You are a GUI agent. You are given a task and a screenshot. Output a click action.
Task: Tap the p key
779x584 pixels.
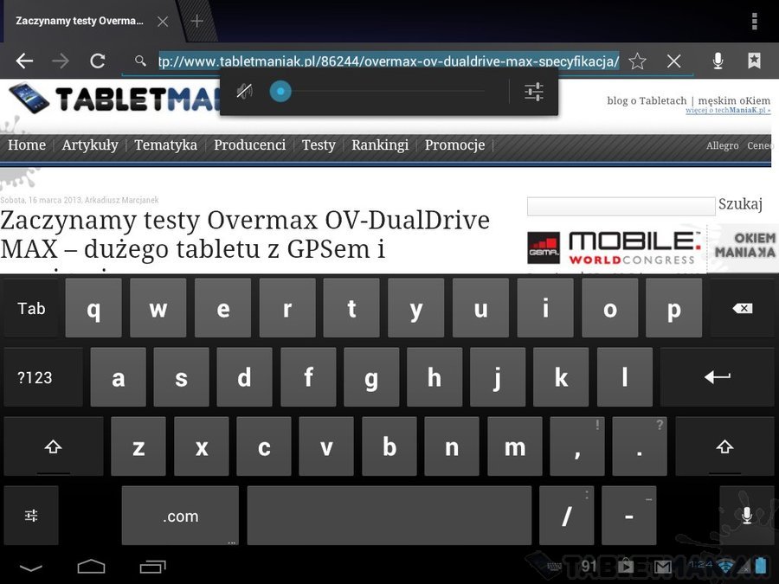[673, 308]
